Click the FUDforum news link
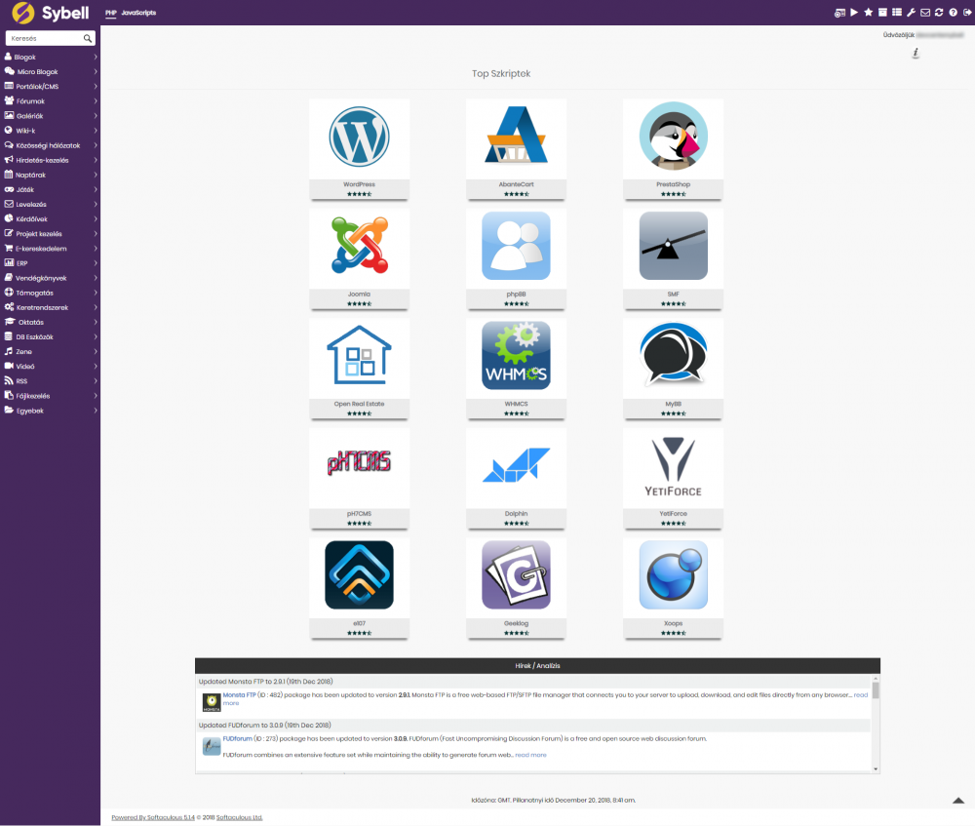The height and width of the screenshot is (826, 975). tap(238, 738)
